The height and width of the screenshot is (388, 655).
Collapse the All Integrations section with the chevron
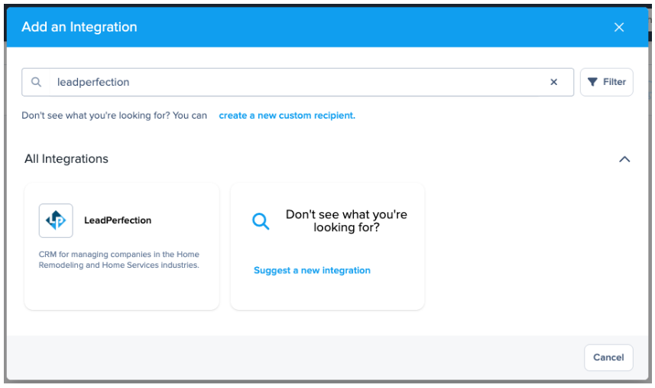pyautogui.click(x=624, y=159)
